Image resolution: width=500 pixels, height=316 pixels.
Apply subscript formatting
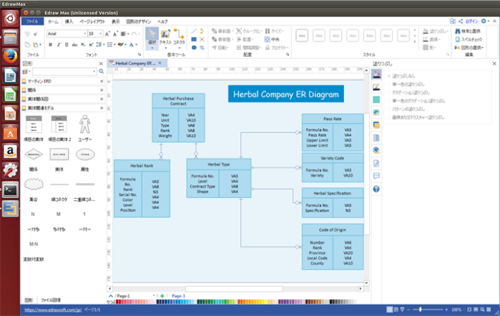click(x=83, y=44)
